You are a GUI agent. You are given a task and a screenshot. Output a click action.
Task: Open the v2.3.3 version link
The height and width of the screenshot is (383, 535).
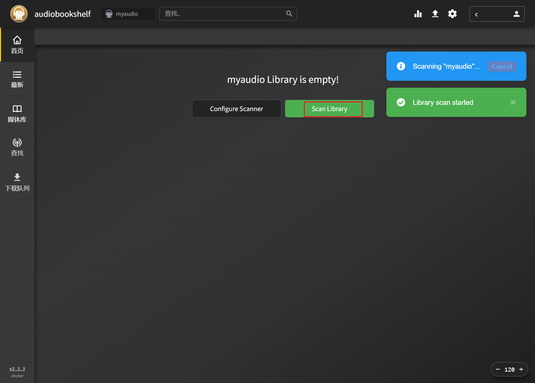point(17,369)
